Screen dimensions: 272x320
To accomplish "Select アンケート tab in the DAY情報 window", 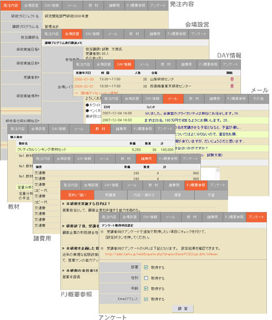I will pos(230,64).
